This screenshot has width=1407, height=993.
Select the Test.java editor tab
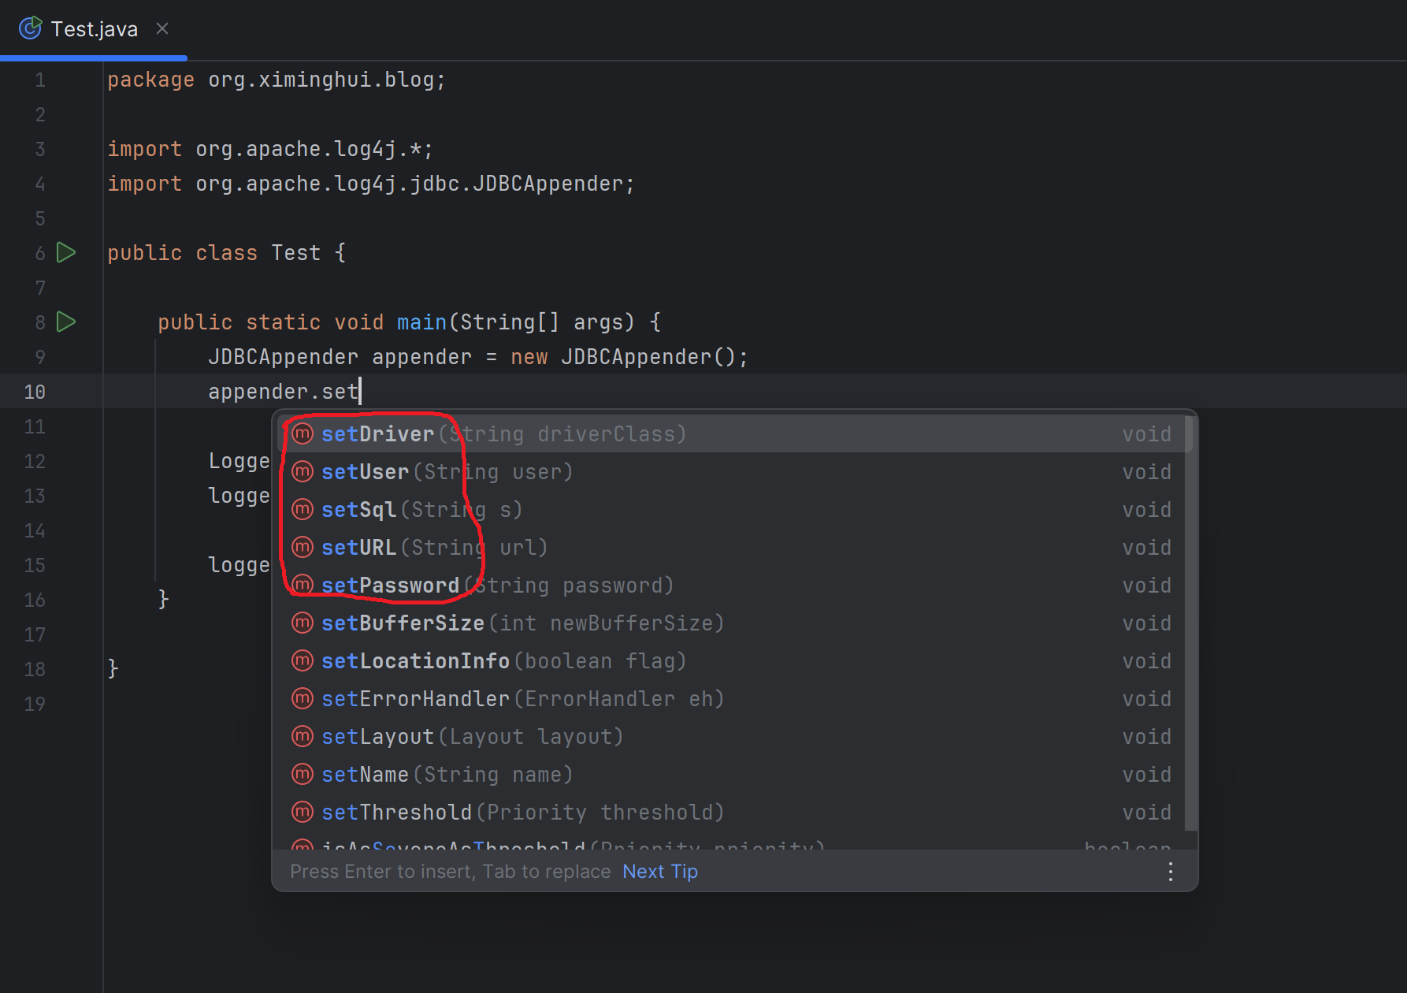(93, 29)
